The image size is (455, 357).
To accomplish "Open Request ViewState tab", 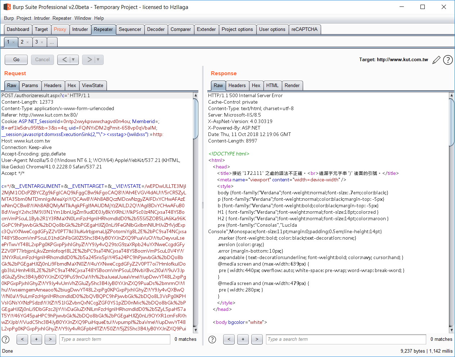I will pos(93,86).
